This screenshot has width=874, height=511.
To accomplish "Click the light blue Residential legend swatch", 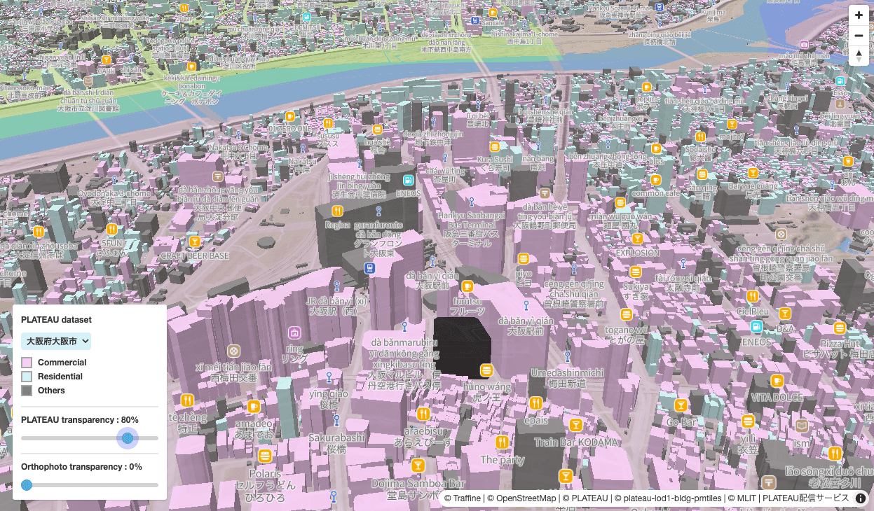I will click(x=27, y=377).
